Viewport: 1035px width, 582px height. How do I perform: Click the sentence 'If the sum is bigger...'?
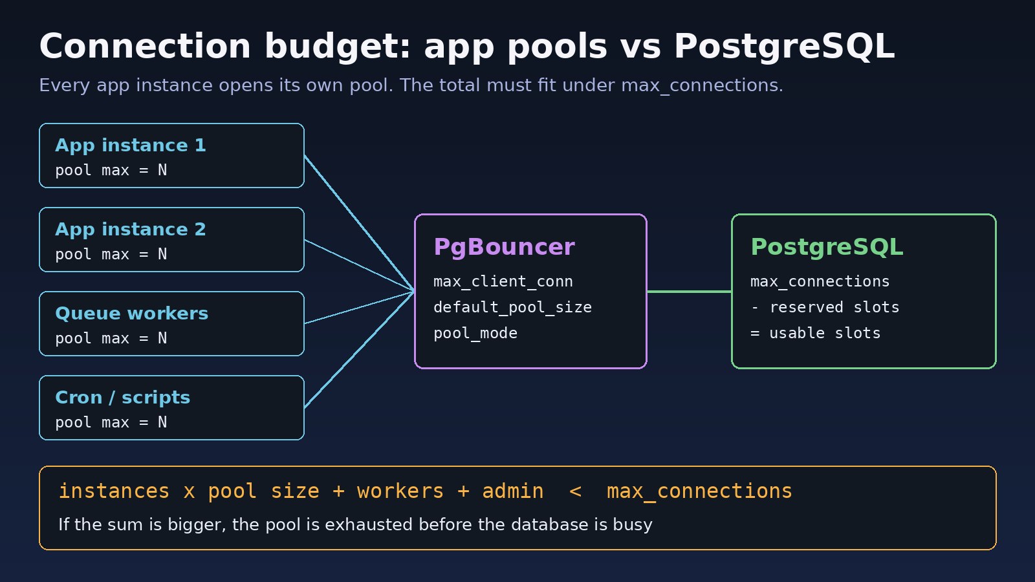click(355, 524)
